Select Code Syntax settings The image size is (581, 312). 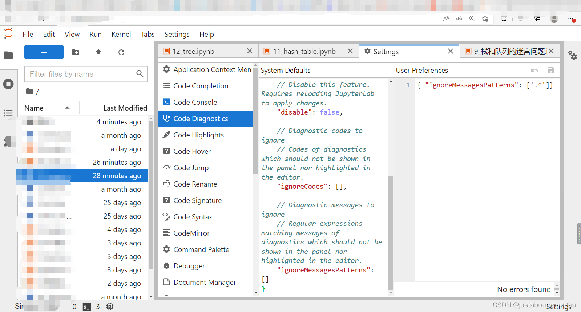[205, 217]
